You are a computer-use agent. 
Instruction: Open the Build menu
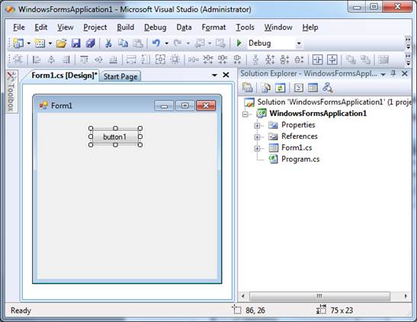click(125, 27)
